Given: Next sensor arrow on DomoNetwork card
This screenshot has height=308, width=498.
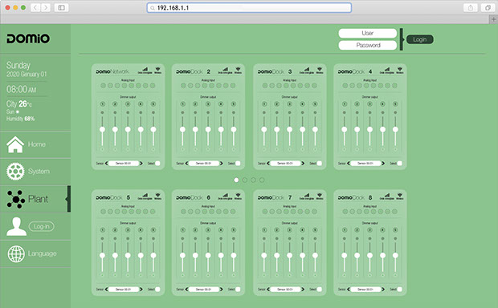Looking at the screenshot, I should point(141,164).
